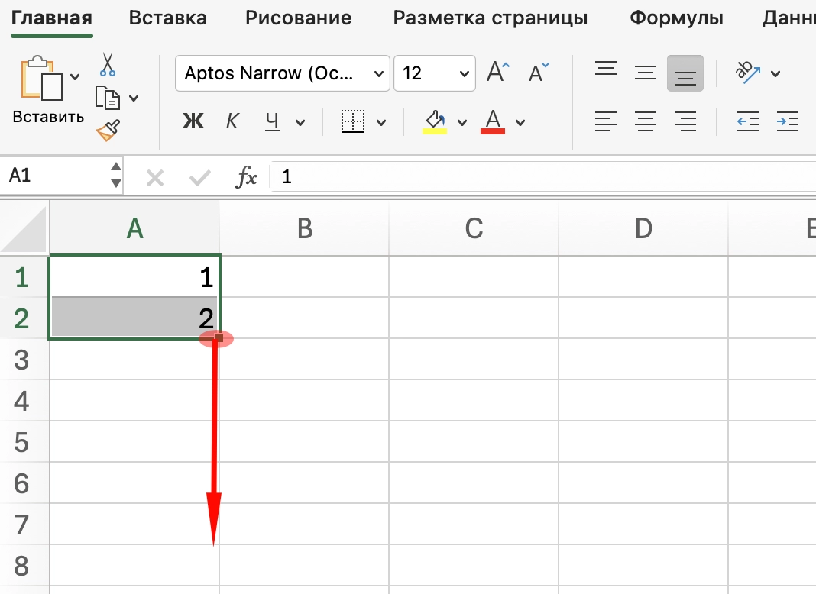
Task: Click the Copy icon
Action: click(x=108, y=98)
